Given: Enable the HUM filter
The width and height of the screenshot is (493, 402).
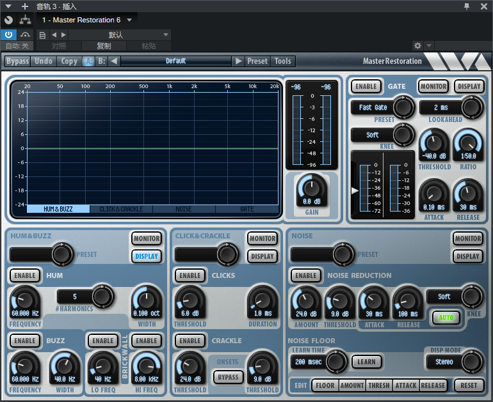Looking at the screenshot, I should pyautogui.click(x=25, y=275).
